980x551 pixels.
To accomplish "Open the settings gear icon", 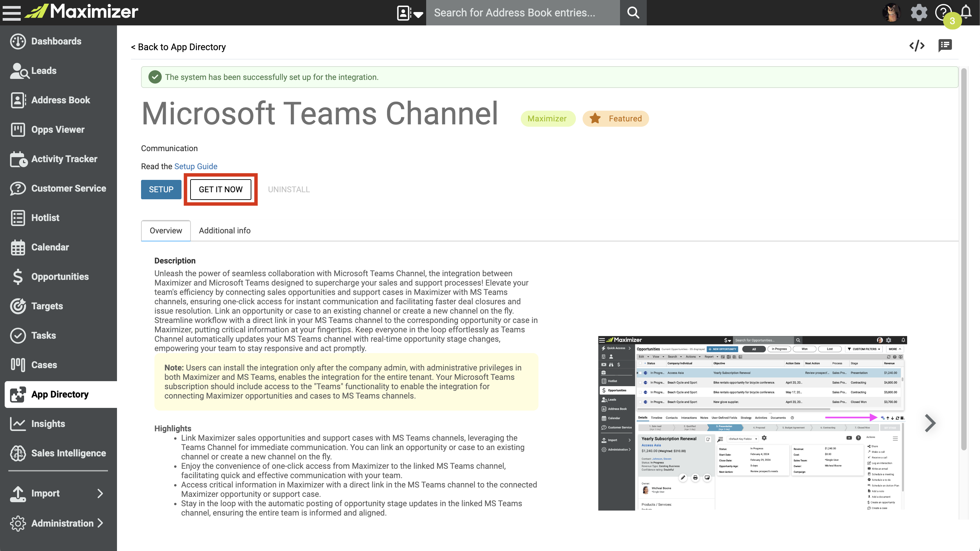I will click(x=919, y=13).
